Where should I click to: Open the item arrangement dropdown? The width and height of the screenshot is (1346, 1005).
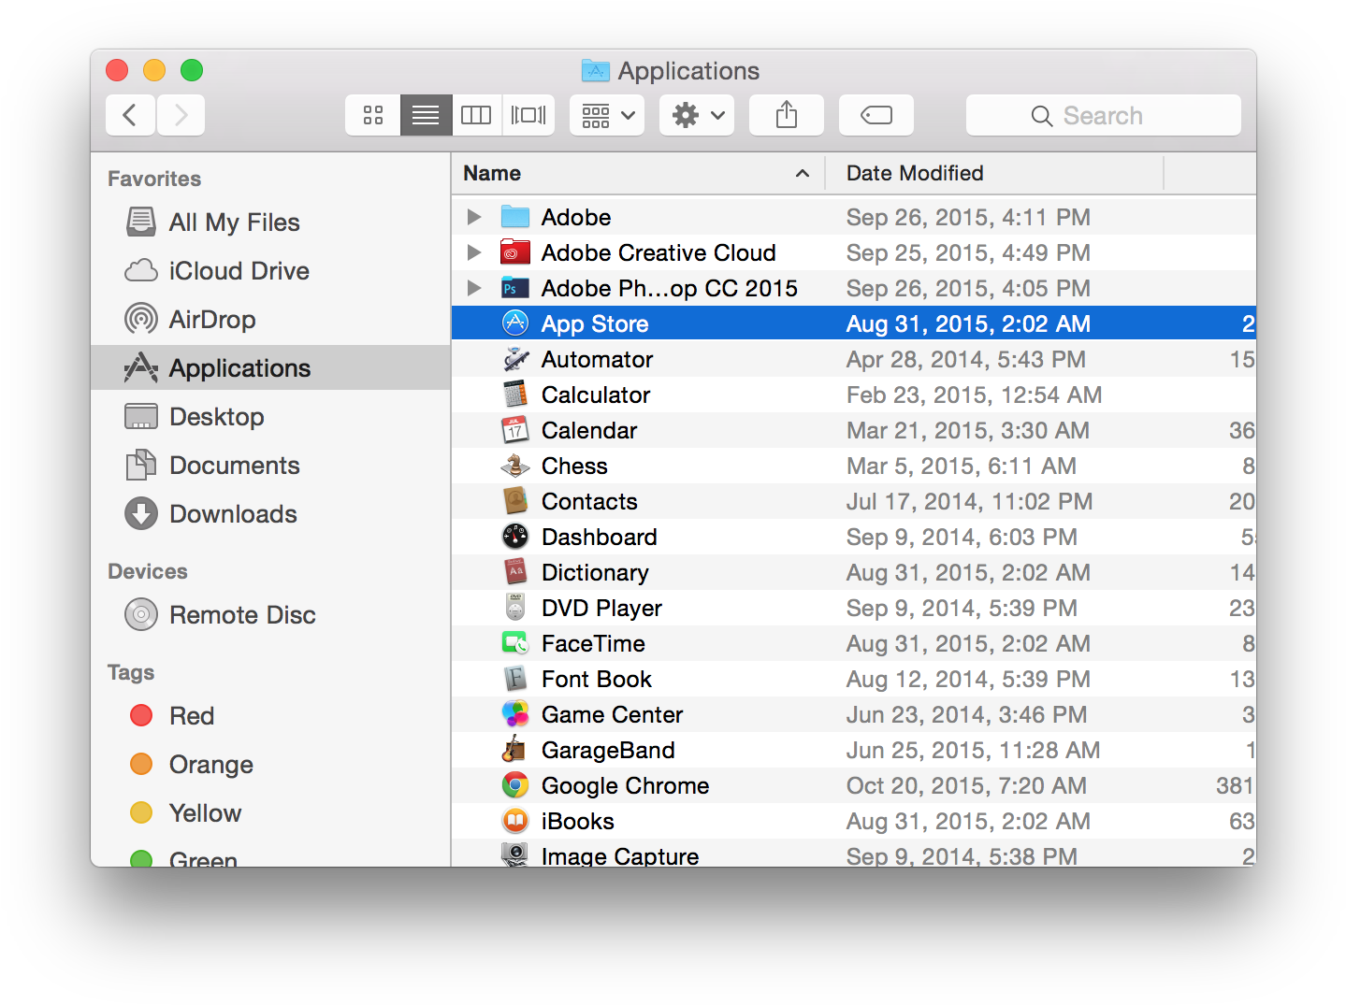[606, 114]
